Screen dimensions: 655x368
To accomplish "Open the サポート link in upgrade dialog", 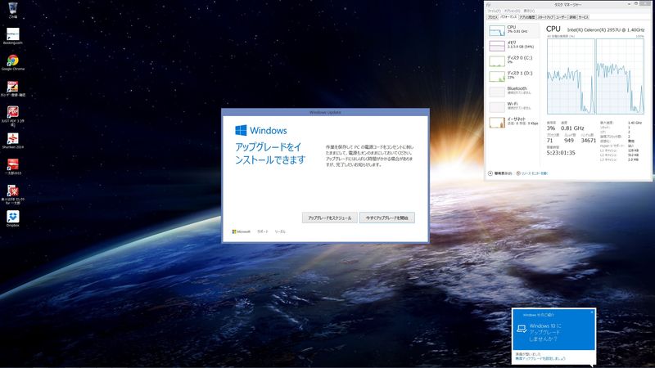I will click(x=262, y=231).
